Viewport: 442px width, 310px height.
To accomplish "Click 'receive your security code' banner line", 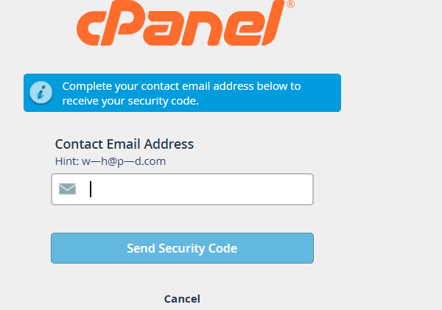I will tap(130, 100).
